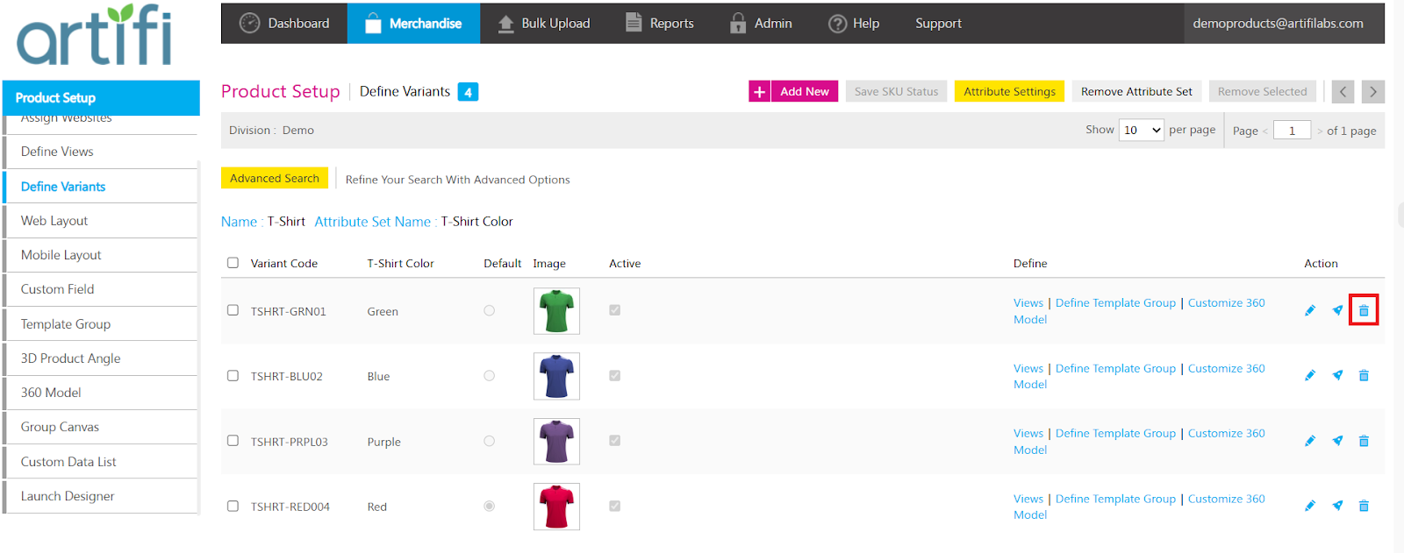
Task: Open Template Group in sidebar
Action: point(101,324)
